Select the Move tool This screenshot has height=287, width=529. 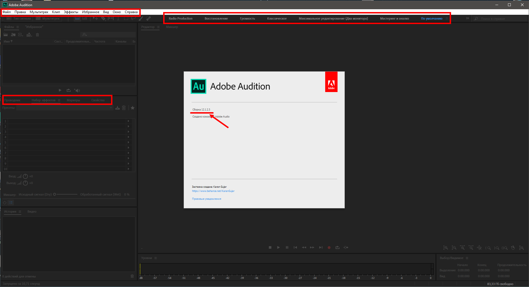(x=95, y=18)
